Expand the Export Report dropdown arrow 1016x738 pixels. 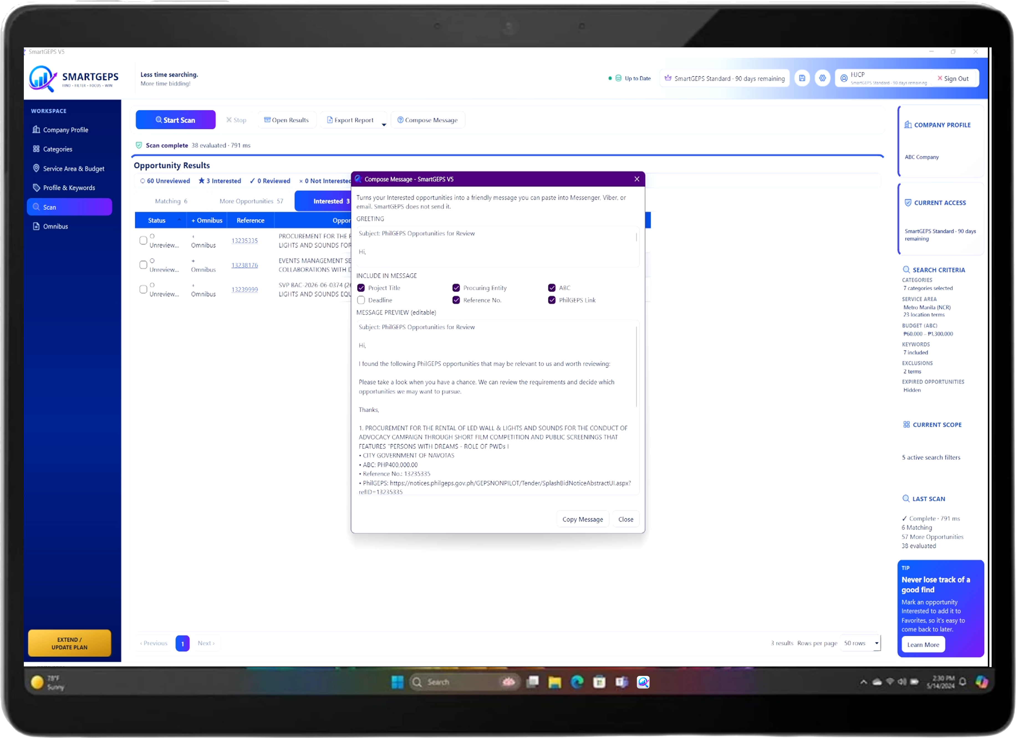pos(383,124)
